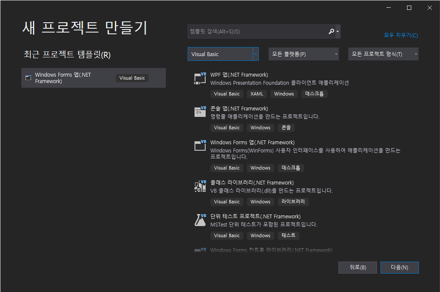Viewport: 440px width, 292px height.
Task: Select the 단위 테스트 프로젝트(.NET Framework) template
Action: 255,217
